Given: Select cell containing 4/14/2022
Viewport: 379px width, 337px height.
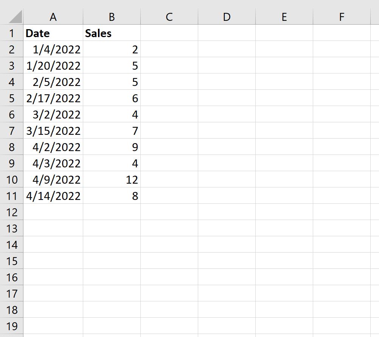Looking at the screenshot, I should [x=53, y=196].
